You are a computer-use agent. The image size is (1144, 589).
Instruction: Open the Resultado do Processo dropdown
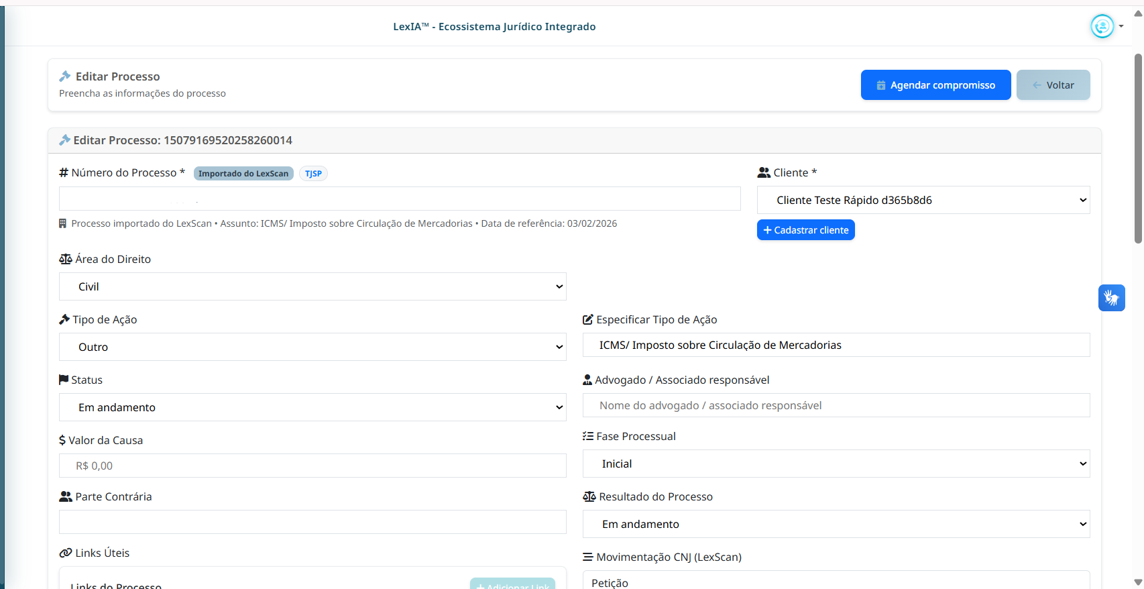tap(836, 524)
